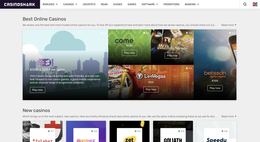Screen dimensions: 260x142
Task: Click the 4.5 star rating on LVbet tile
Action: (189, 33)
